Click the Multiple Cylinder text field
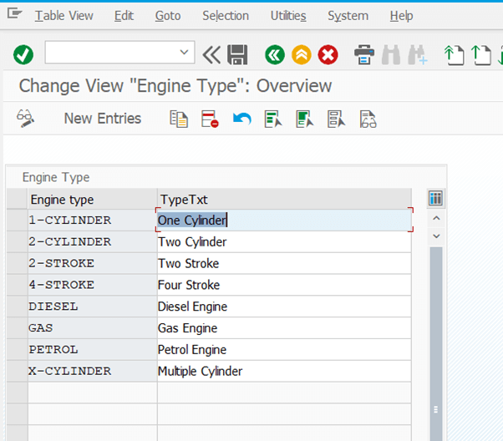This screenshot has height=441, width=503. (x=284, y=371)
